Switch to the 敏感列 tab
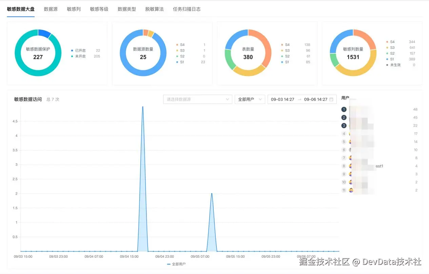The image size is (429, 274). [74, 9]
